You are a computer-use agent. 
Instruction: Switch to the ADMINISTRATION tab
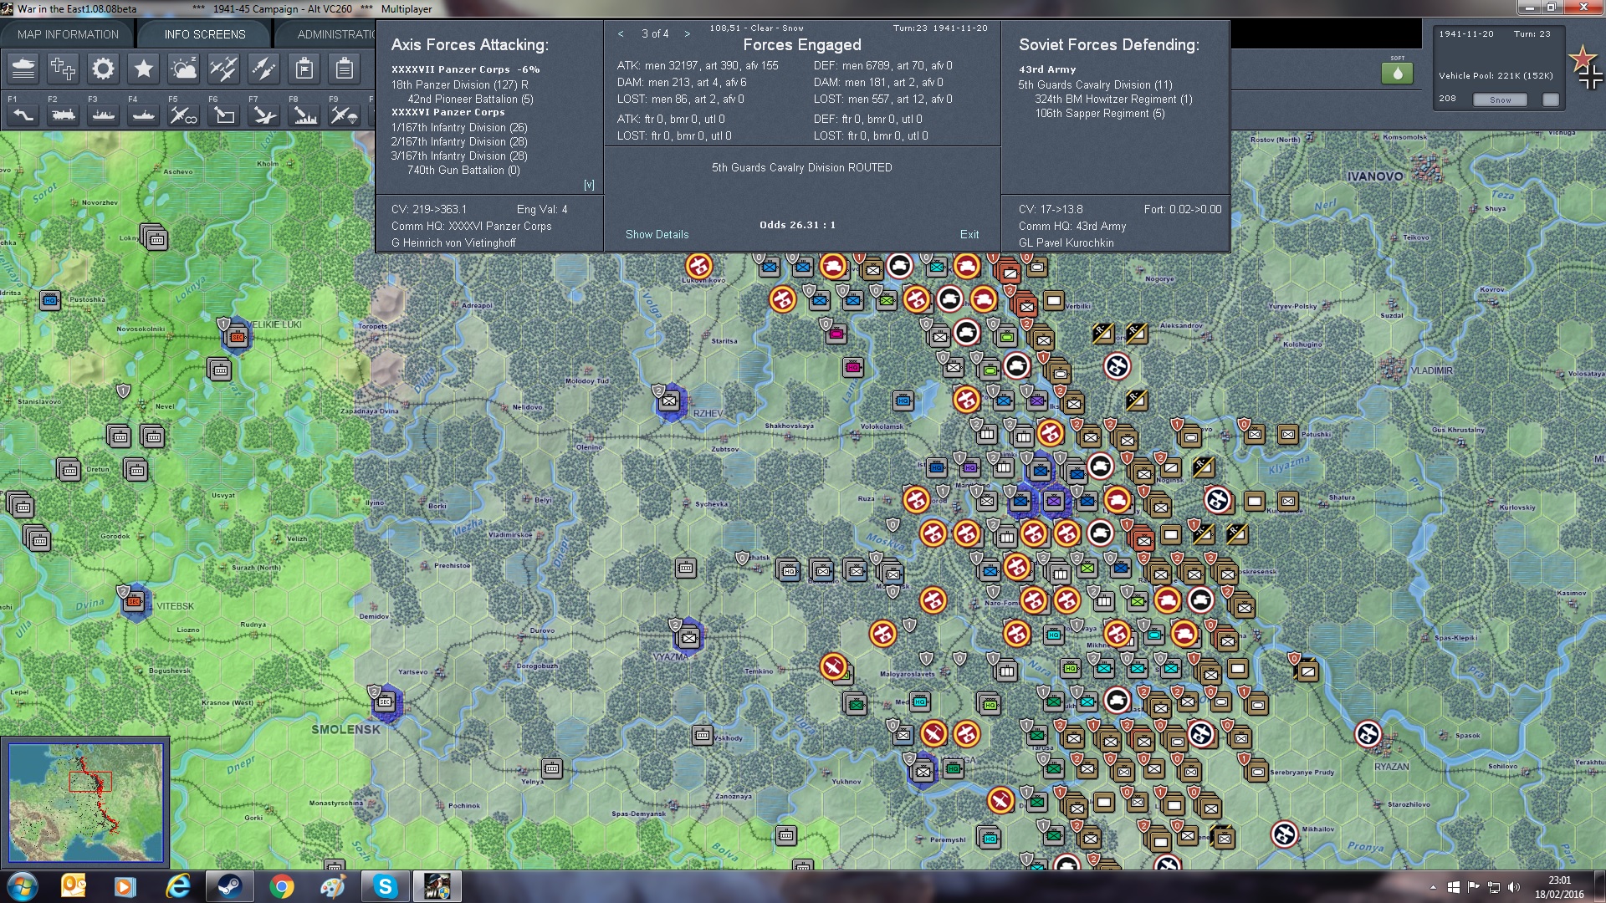coord(326,34)
